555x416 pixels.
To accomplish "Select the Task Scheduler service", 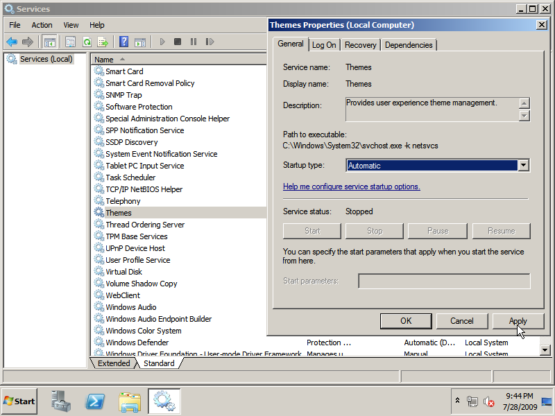I will click(130, 177).
